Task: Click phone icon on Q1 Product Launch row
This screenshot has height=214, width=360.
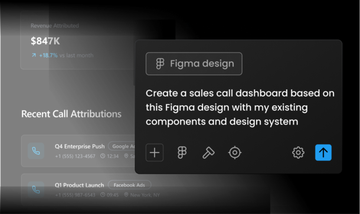Action: point(36,189)
